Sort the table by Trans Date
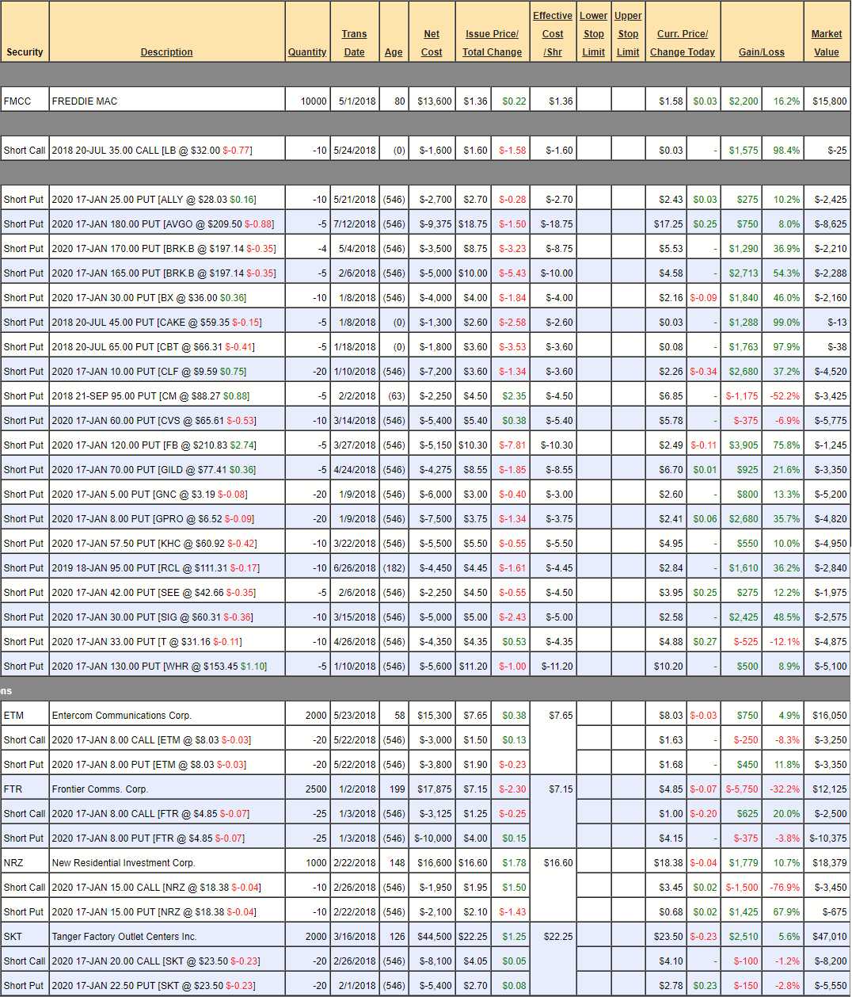852x997 pixels. click(x=354, y=43)
